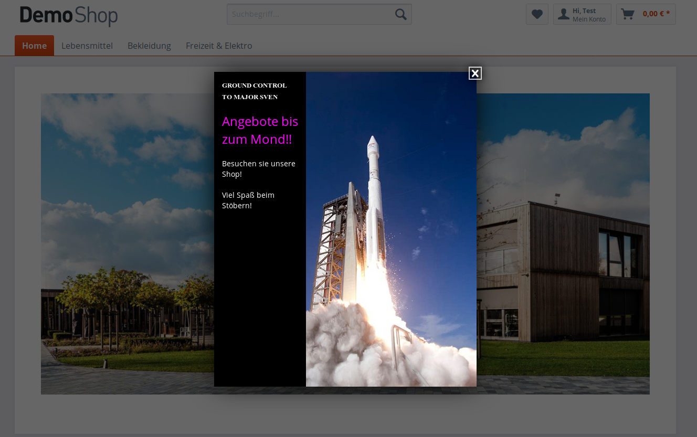Select the Home navigation tab
Viewport: 697px width, 437px height.
[x=34, y=46]
